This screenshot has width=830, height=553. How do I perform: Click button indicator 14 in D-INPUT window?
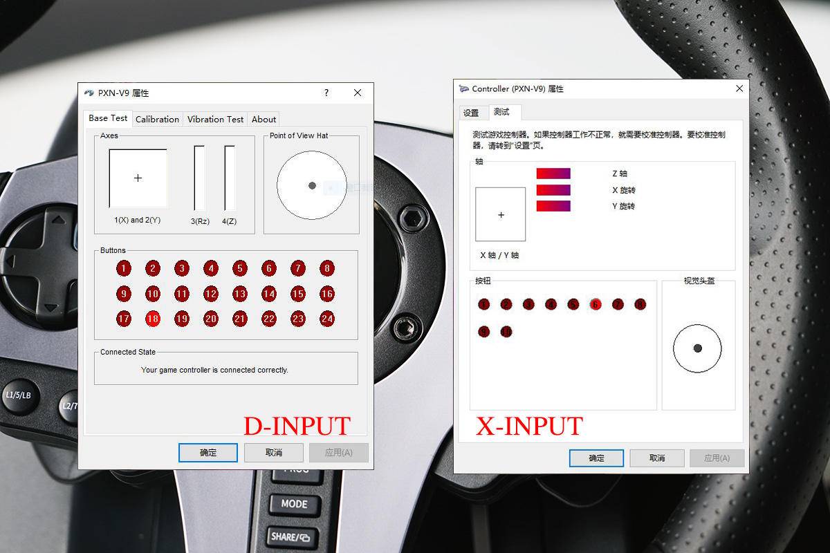[x=269, y=294]
